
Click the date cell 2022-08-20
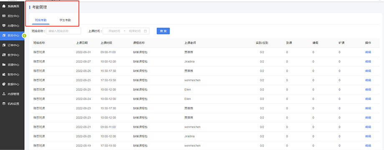pos(83,136)
